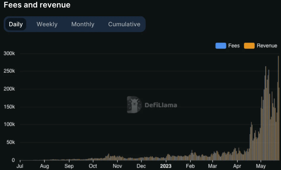Click the Feb x-axis label

(190, 166)
